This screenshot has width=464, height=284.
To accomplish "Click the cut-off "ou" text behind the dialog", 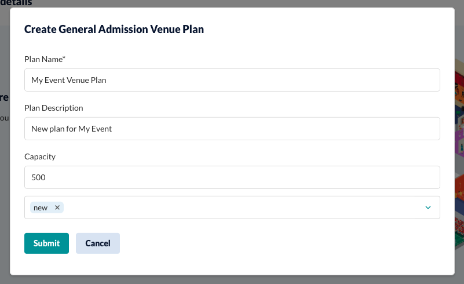I will [x=5, y=118].
